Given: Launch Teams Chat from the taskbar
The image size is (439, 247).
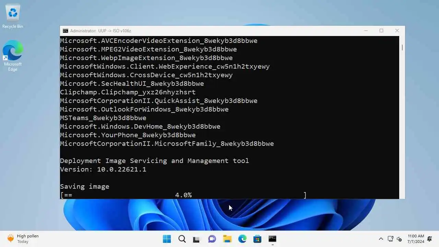Looking at the screenshot, I should pos(212,239).
